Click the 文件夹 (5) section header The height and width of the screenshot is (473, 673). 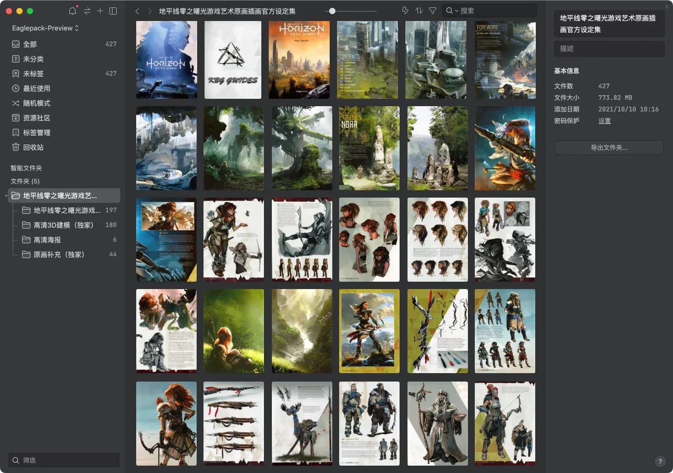[25, 181]
